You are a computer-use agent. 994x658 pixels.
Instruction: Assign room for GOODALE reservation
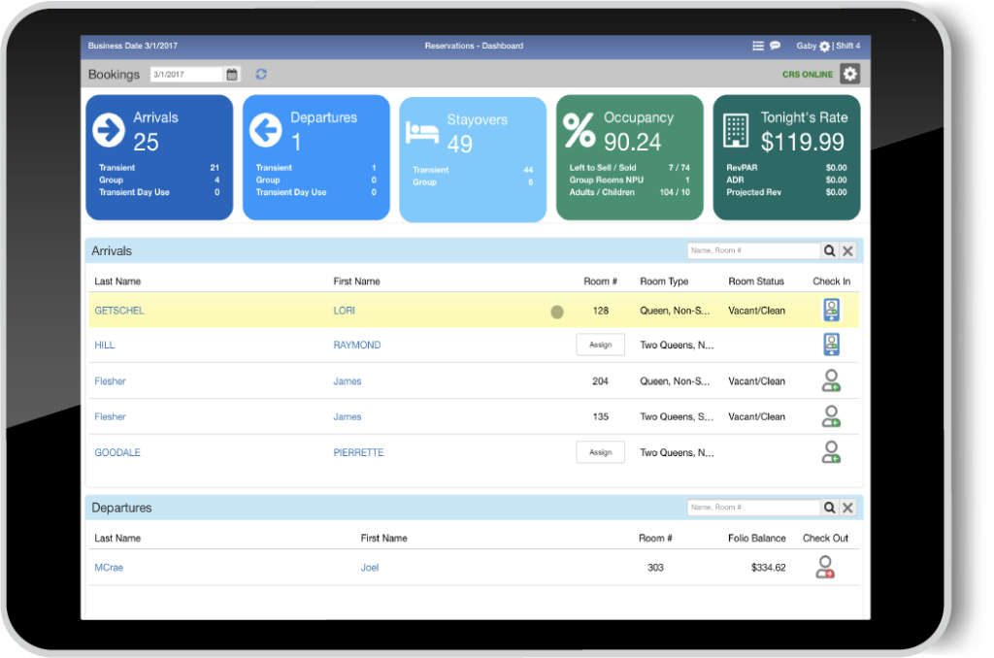tap(600, 452)
